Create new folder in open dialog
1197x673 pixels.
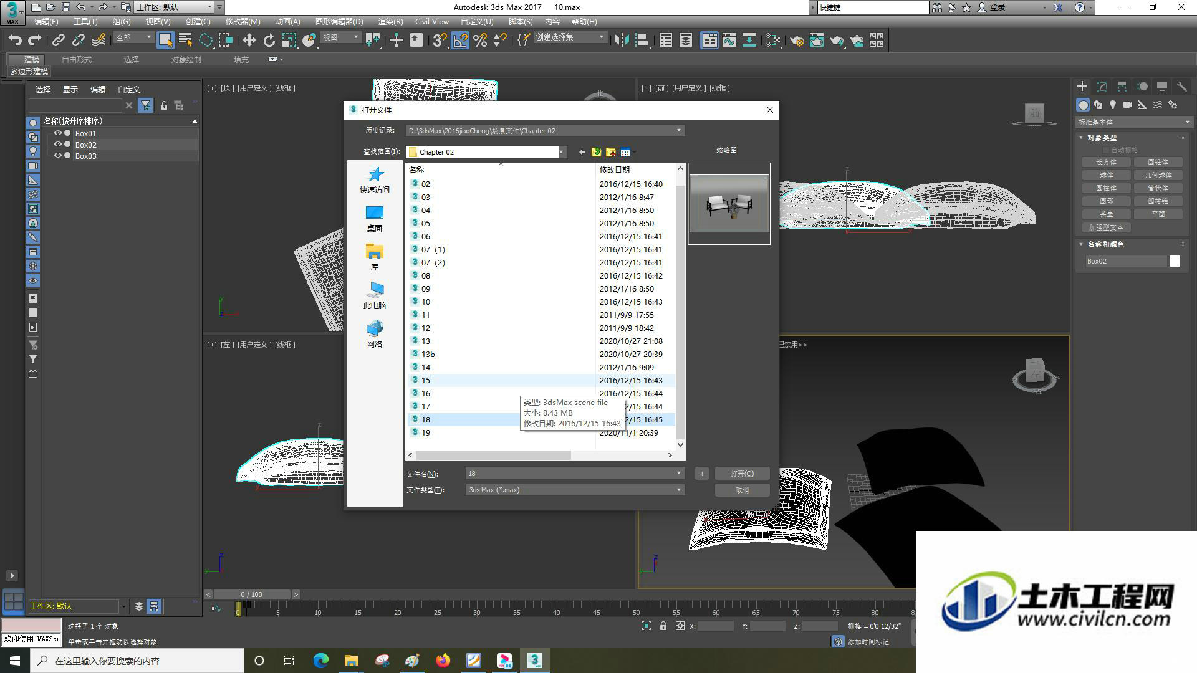(610, 152)
